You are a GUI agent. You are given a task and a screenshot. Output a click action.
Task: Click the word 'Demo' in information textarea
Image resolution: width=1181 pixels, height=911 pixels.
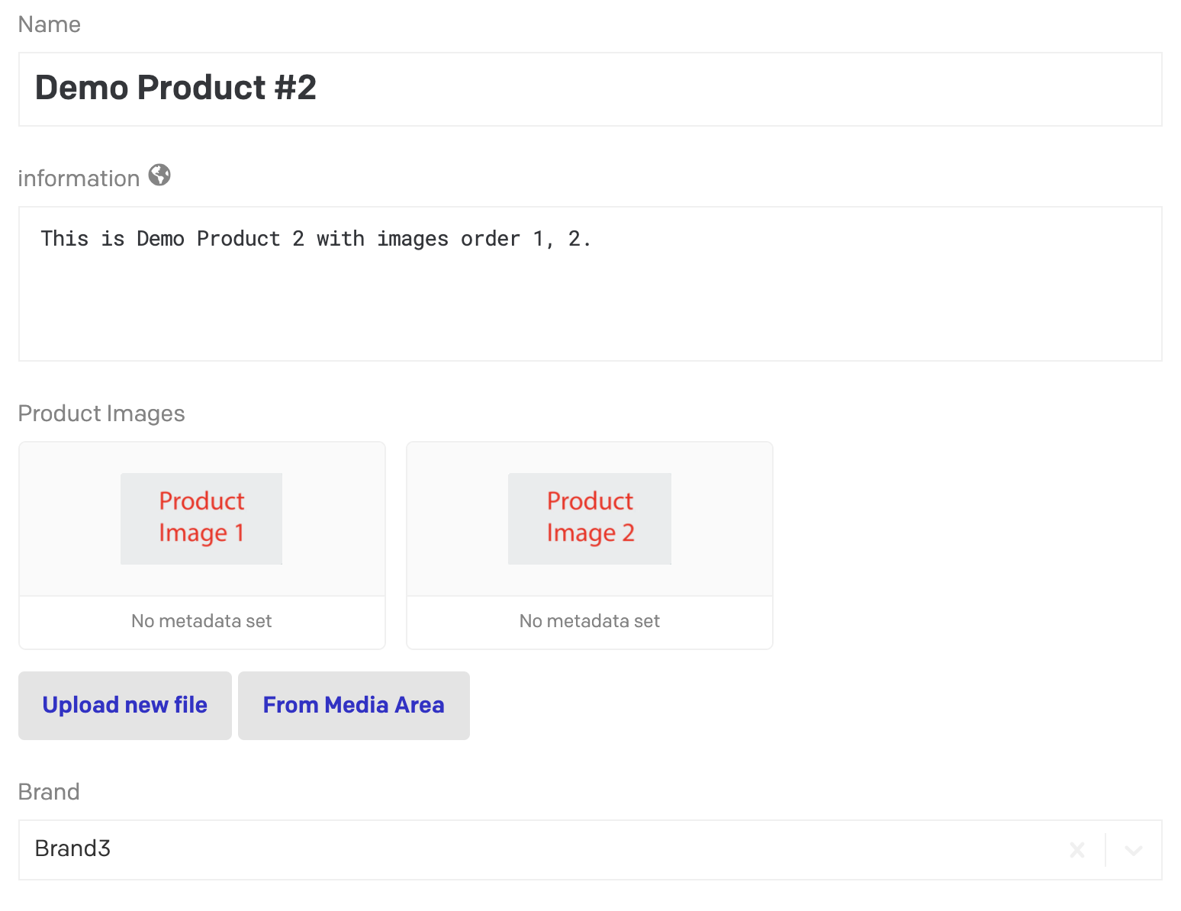click(x=160, y=239)
